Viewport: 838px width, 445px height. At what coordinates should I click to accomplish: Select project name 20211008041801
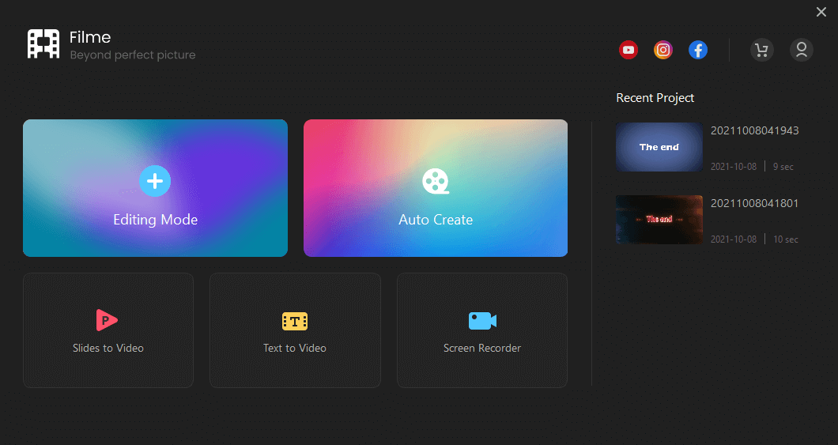tap(755, 204)
